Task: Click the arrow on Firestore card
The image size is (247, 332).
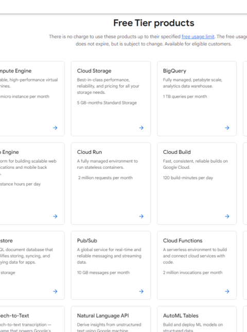Action: [55, 291]
